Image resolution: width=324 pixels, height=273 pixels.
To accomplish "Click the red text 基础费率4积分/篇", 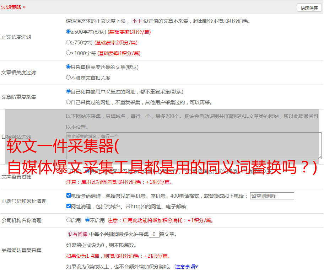I will pos(119,53).
